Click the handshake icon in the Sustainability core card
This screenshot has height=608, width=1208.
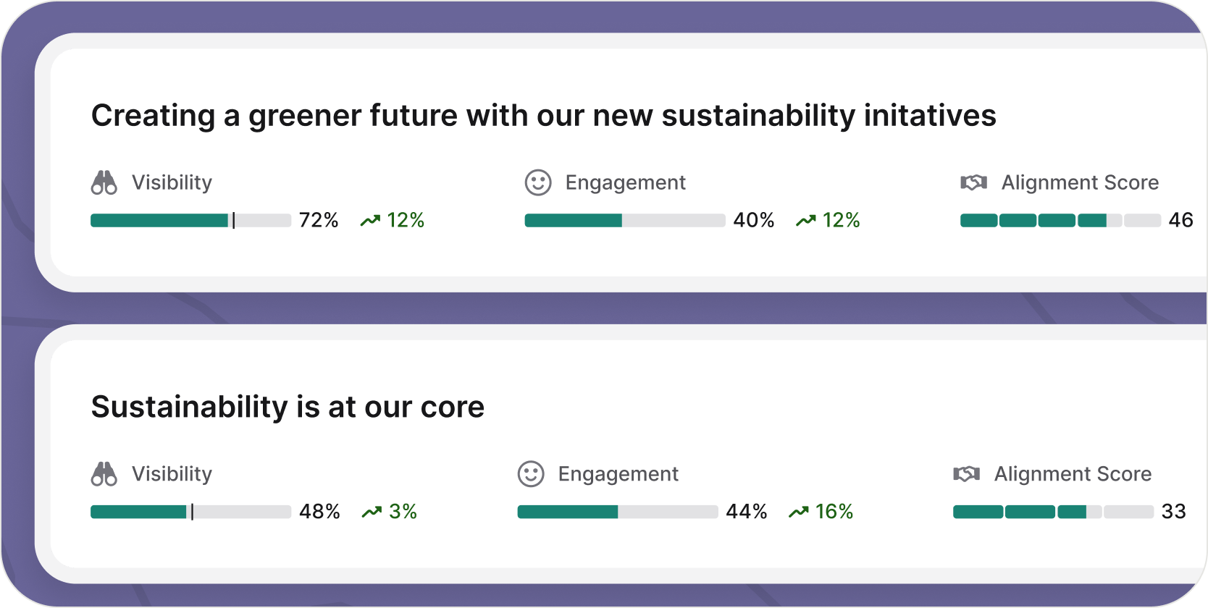[966, 474]
